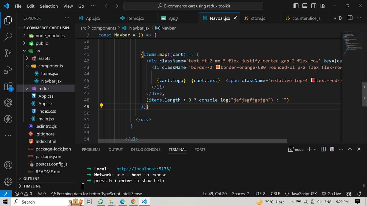Open the Run and Debug view
The image size is (367, 206).
click(8, 70)
